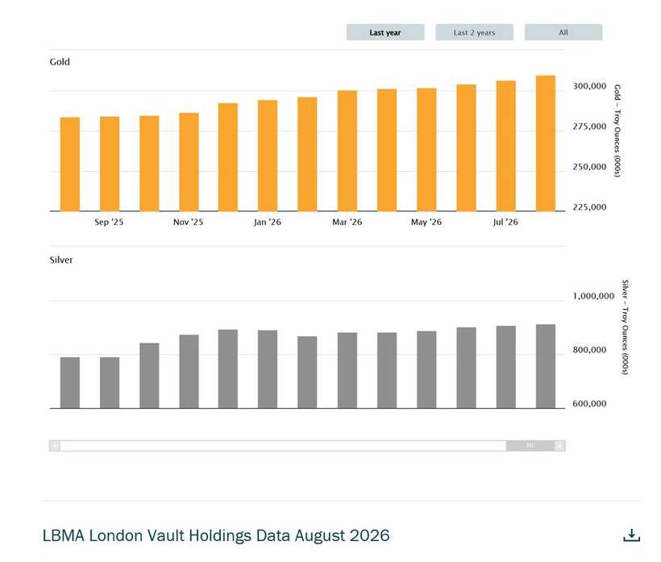
Task: Click the Mar '26 gold bar
Action: (347, 151)
